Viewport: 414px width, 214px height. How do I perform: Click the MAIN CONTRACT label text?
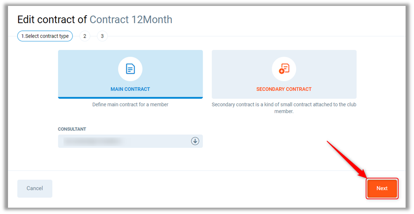point(130,89)
